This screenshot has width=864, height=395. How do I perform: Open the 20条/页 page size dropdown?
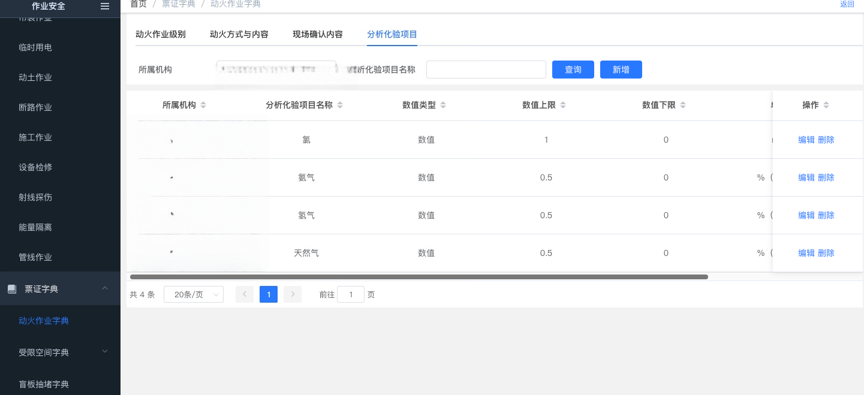[194, 294]
